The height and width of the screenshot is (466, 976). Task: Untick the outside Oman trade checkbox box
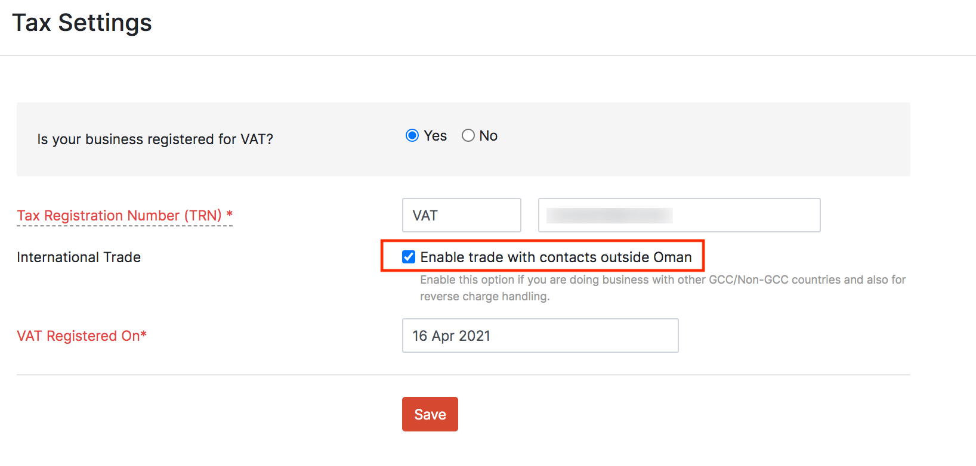click(409, 257)
